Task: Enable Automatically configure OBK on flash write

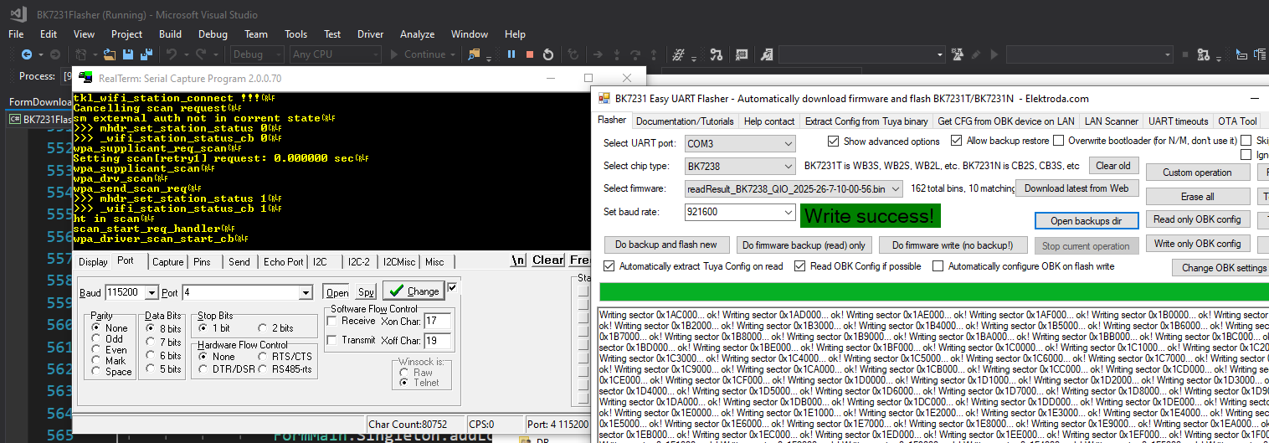Action: tap(938, 266)
